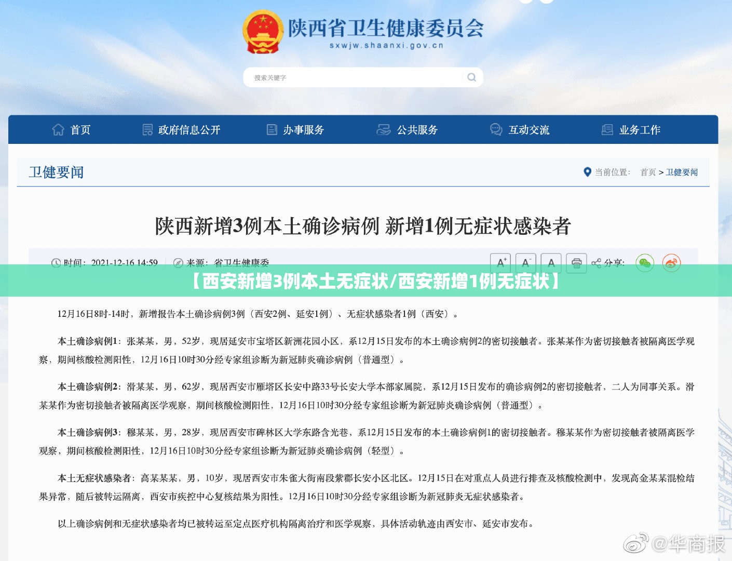Click the home icon beside 首页

pos(58,130)
